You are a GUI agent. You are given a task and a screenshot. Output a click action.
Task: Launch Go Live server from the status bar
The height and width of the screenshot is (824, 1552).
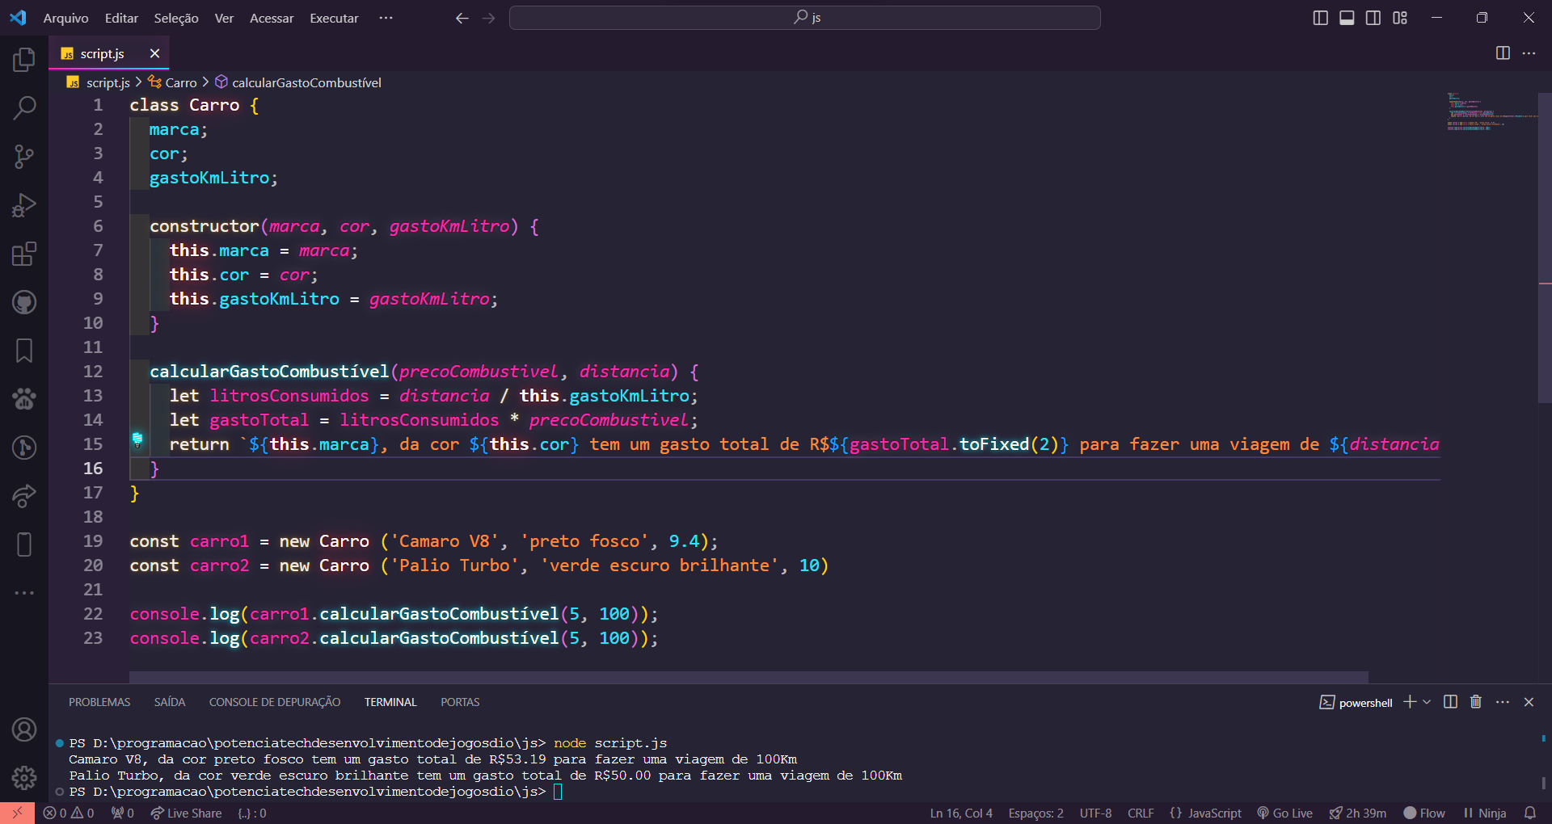click(x=1284, y=813)
